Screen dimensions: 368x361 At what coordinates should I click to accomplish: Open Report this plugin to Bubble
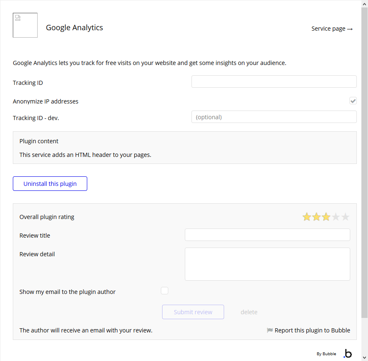coord(312,330)
